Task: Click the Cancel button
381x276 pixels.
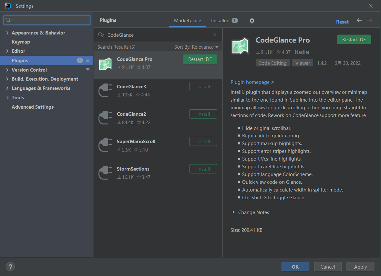Action: point(328,267)
